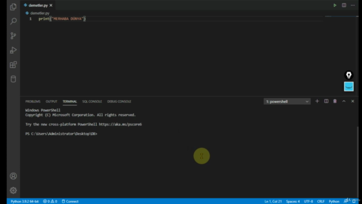Open the aka.ms/pscore6 link in terminal

point(120,125)
